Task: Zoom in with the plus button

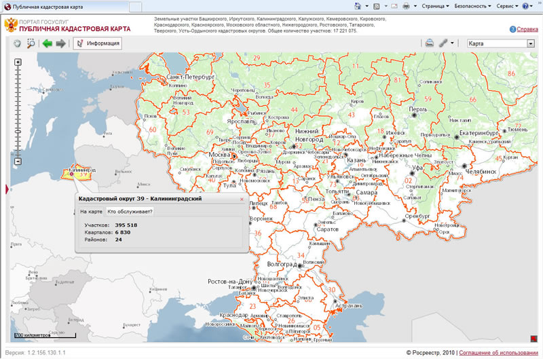Action: point(18,62)
